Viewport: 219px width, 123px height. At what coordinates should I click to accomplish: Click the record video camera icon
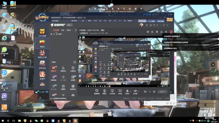(x=145, y=92)
